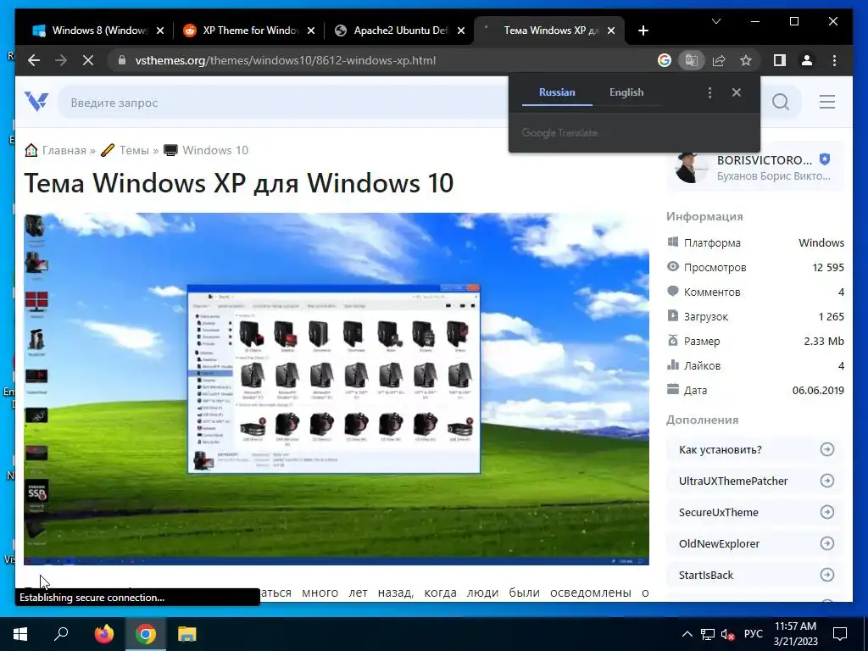Open Google icon in the address bar
This screenshot has height=651, width=868.
(665, 60)
